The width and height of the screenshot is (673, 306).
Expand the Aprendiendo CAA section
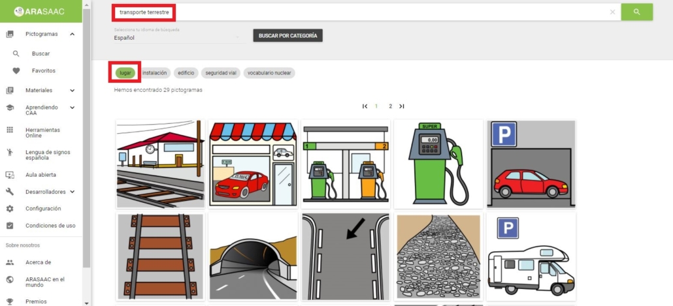(72, 108)
